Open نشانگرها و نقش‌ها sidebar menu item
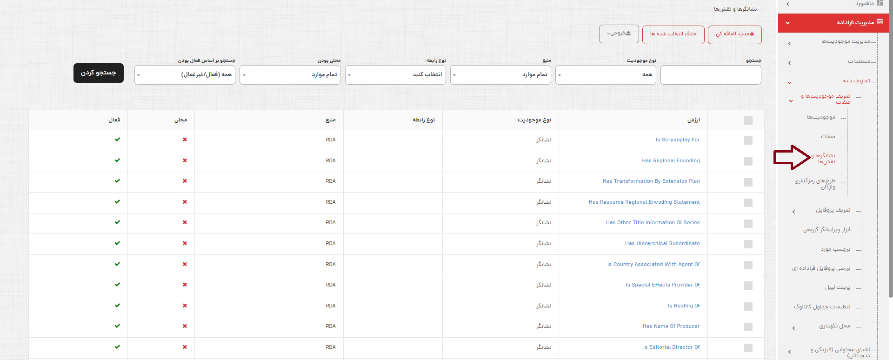Viewport: 893px width, 360px height. (x=825, y=158)
